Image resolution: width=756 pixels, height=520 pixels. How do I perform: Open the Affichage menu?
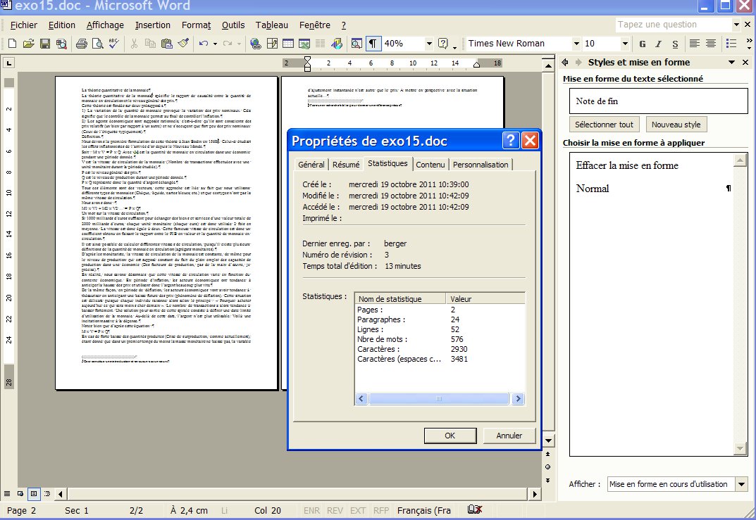coord(105,25)
